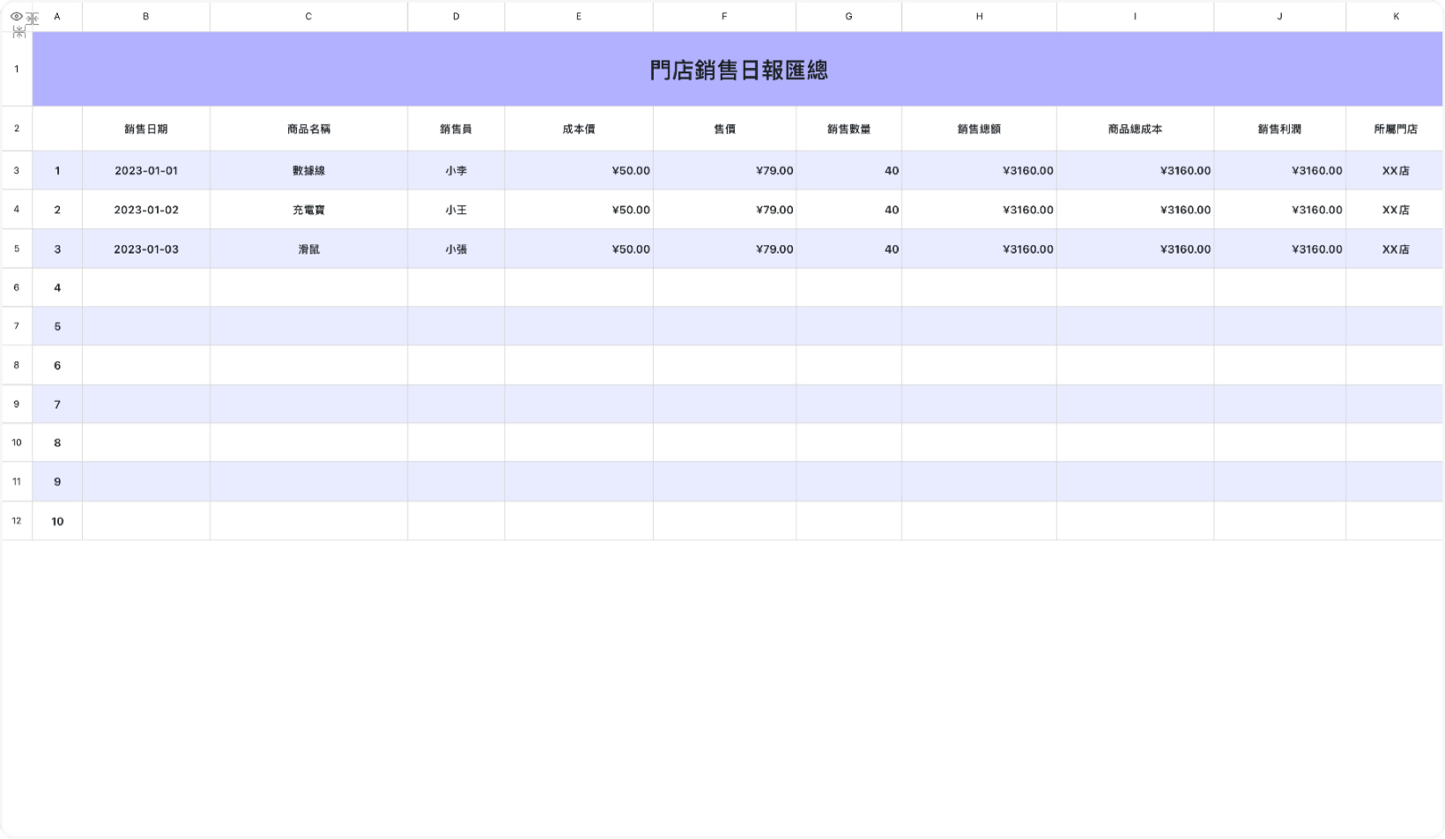Screen dimensions: 1445x839
Task: Select the date cell 2023-01-02
Action: click(146, 210)
